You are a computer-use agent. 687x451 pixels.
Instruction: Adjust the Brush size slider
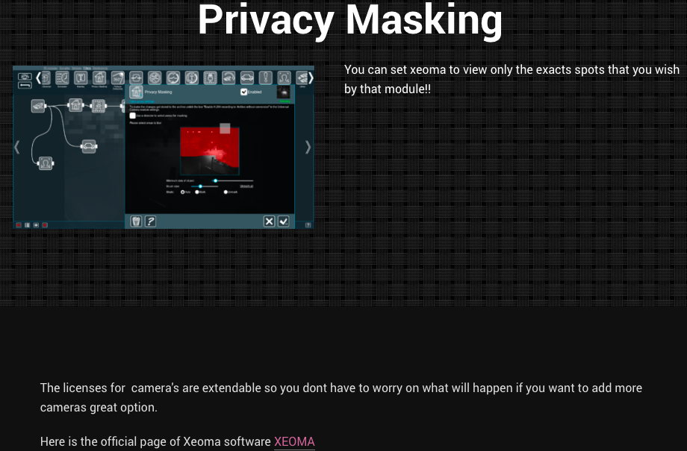click(x=205, y=186)
